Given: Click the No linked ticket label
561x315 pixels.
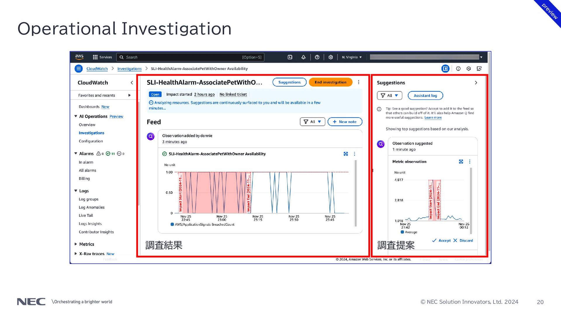Looking at the screenshot, I should pyautogui.click(x=233, y=94).
